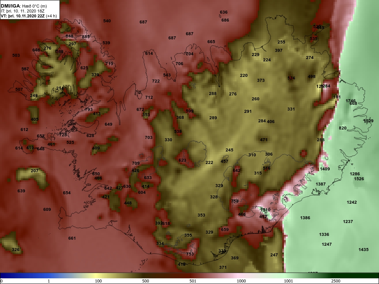Click the map value "820"
Viewport: 379px width, 284px height.
343,128
